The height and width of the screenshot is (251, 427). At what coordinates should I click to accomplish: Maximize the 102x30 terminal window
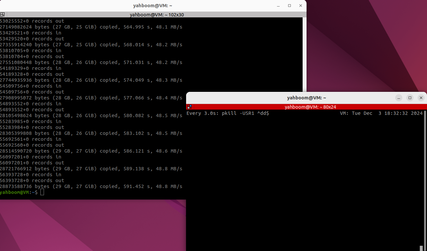289,6
